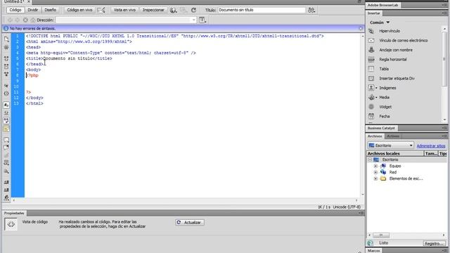This screenshot has width=450, height=253.
Task: Open the Open Documents coding toolbar icon
Action: point(6,39)
